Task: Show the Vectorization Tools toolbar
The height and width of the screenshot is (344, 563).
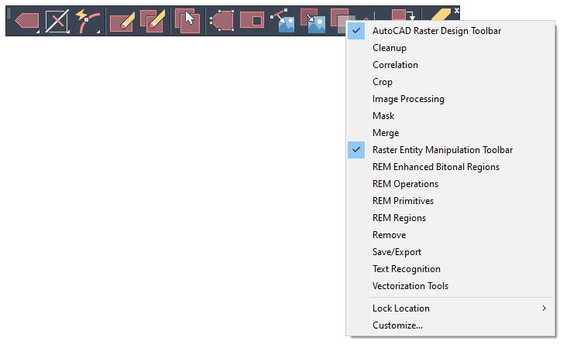Action: 450,286
